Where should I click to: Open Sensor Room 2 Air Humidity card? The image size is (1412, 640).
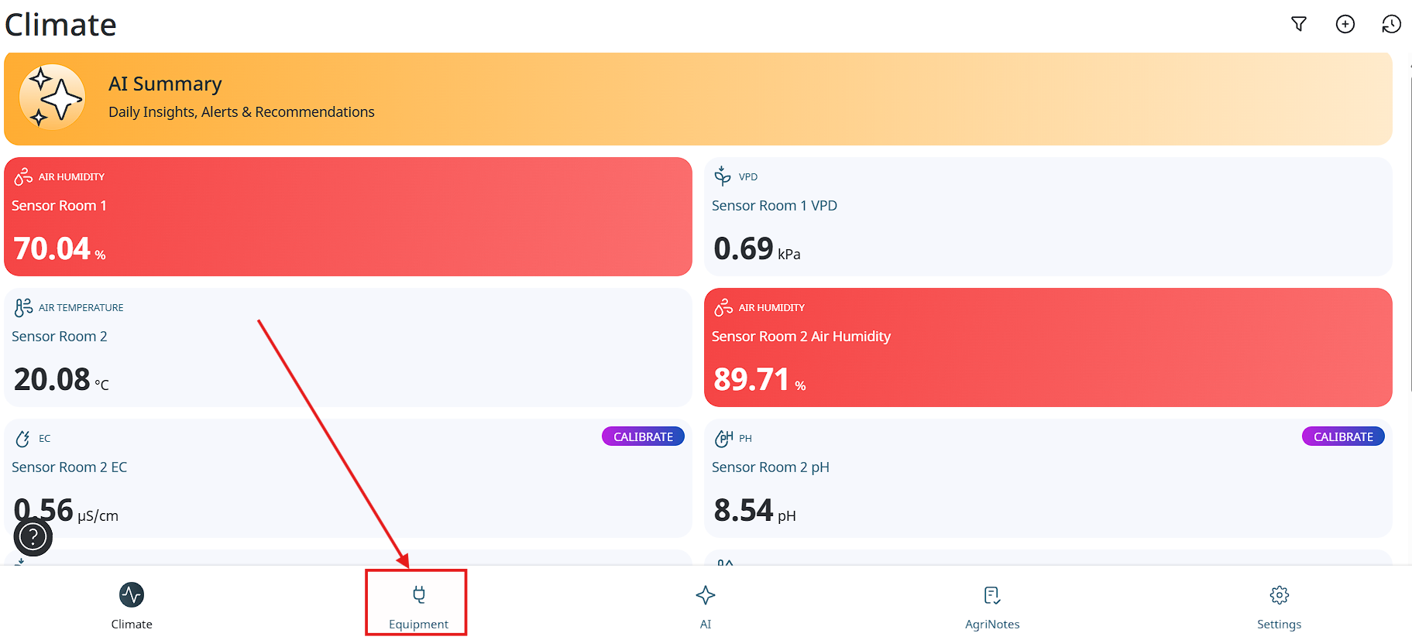click(1047, 347)
